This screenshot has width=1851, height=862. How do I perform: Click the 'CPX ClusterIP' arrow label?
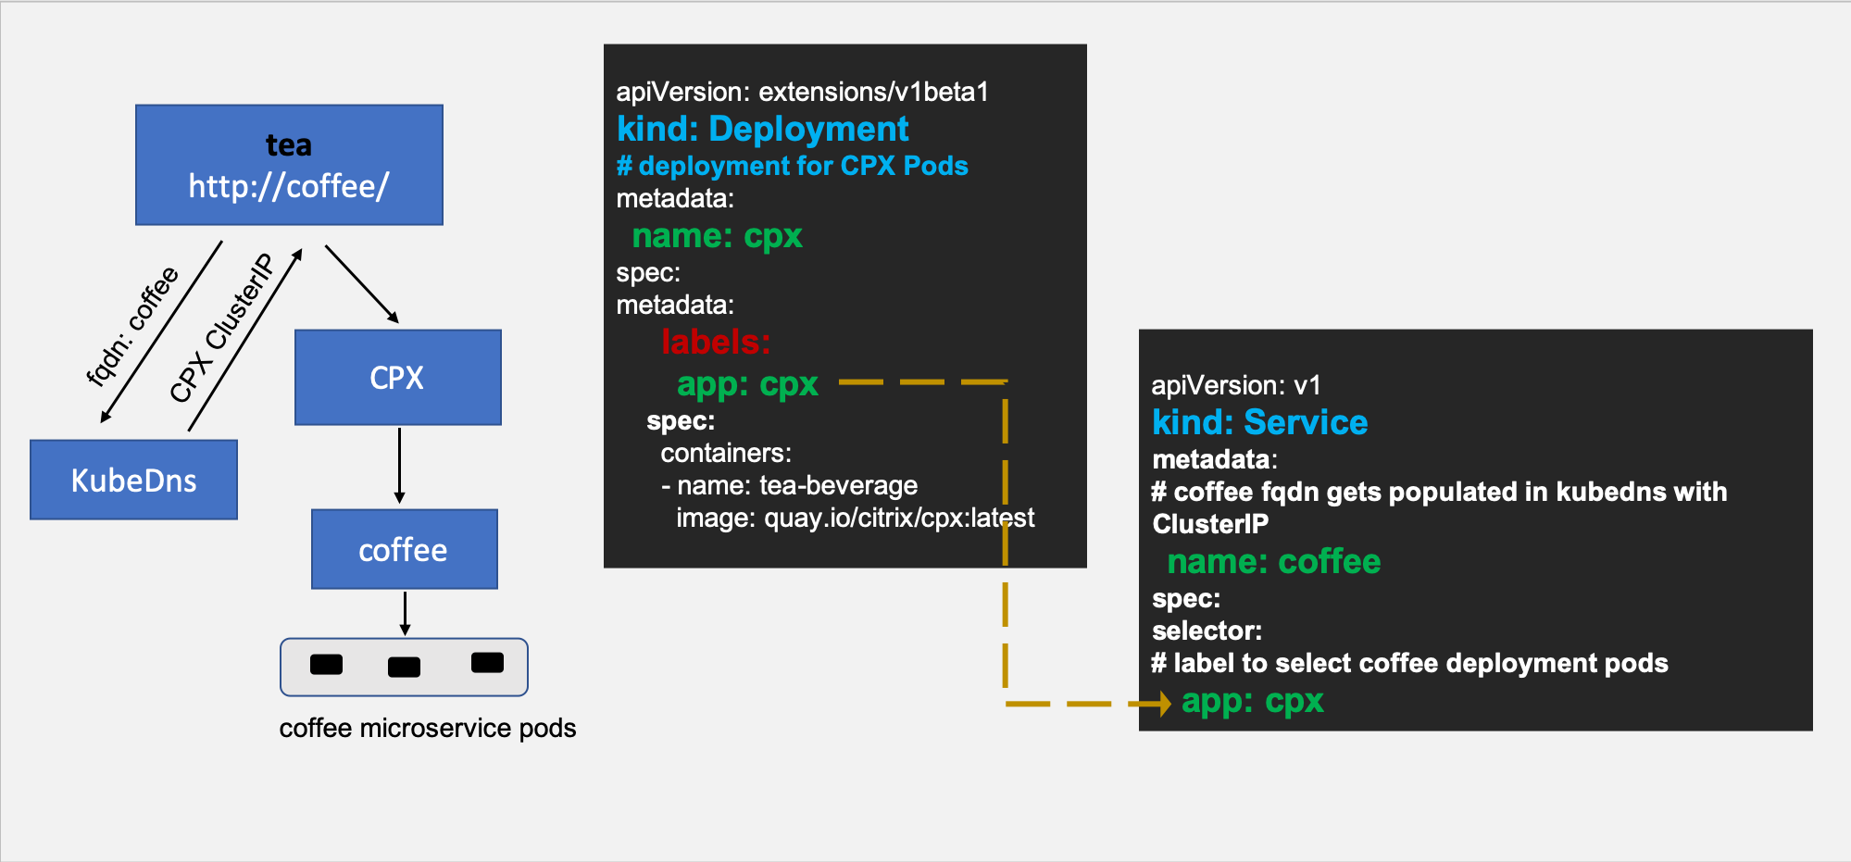click(222, 328)
